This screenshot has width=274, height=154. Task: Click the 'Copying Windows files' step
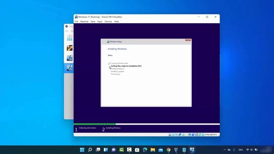pyautogui.click(x=119, y=63)
